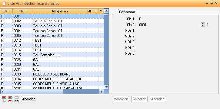This screenshot has width=220, height=109.
Task: Click the horizontal scrollbar thumb under the list
Action: click(x=34, y=91)
